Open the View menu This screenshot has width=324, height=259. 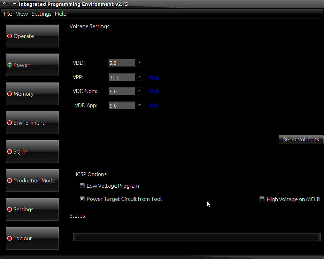click(x=22, y=14)
